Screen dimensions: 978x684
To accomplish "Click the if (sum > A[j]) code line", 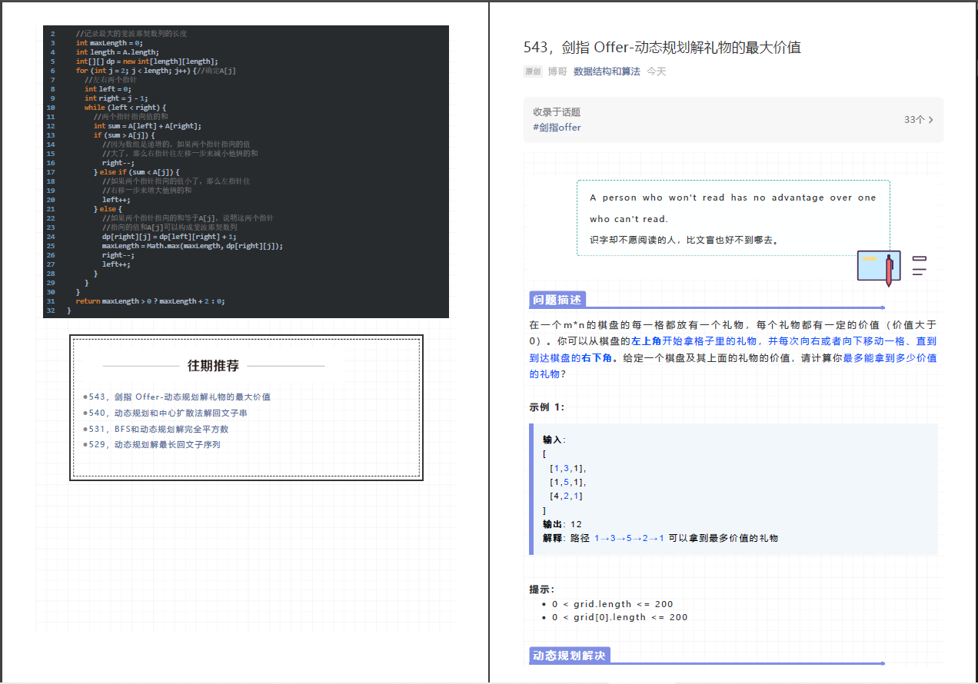I will point(124,135).
